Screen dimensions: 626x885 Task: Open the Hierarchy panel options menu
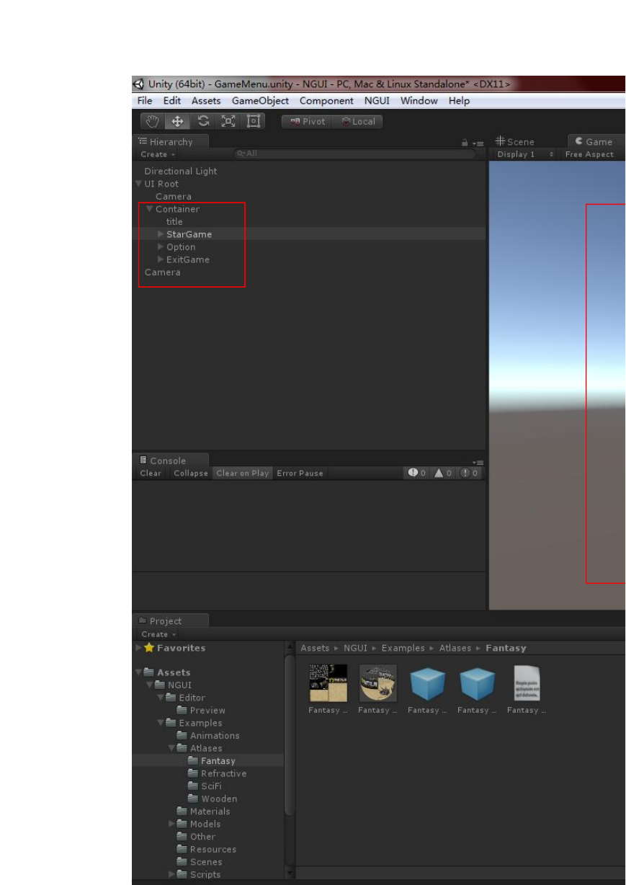478,144
